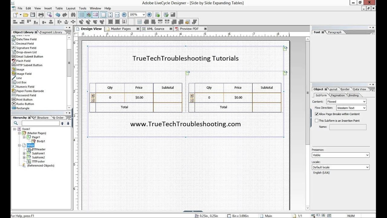Select Body1 in Hierarchy tree
387x218 pixels.
pyautogui.click(x=41, y=141)
